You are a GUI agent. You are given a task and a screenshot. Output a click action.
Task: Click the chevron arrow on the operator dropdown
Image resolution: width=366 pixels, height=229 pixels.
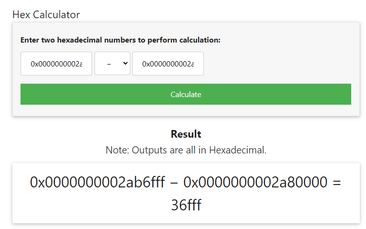click(x=125, y=63)
